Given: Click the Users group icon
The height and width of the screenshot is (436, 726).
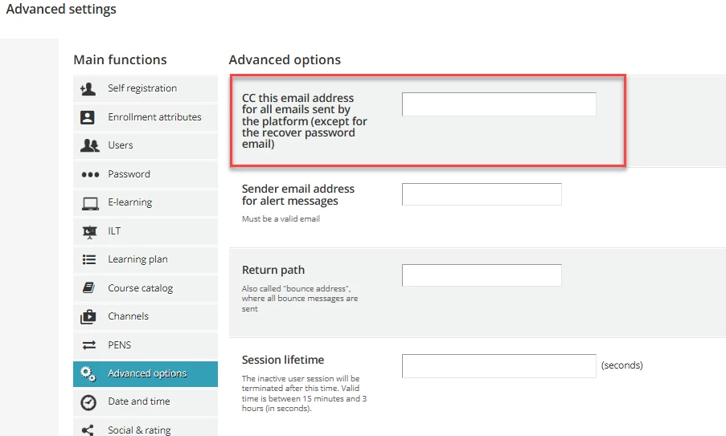Looking at the screenshot, I should (89, 146).
